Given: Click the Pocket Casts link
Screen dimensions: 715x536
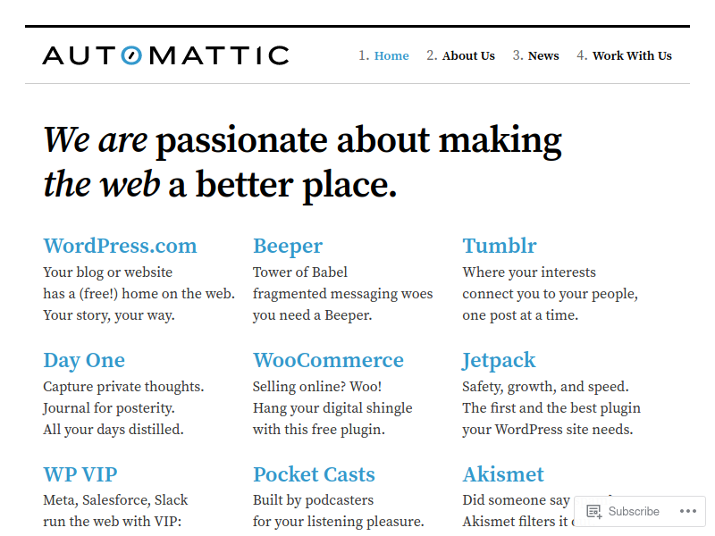Looking at the screenshot, I should [314, 474].
